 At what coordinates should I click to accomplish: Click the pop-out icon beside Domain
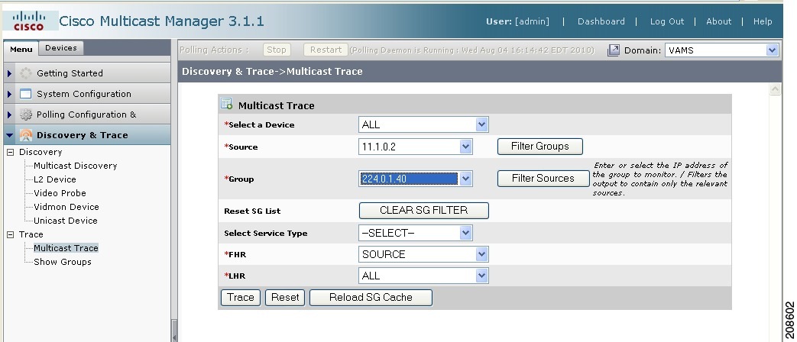pyautogui.click(x=614, y=50)
